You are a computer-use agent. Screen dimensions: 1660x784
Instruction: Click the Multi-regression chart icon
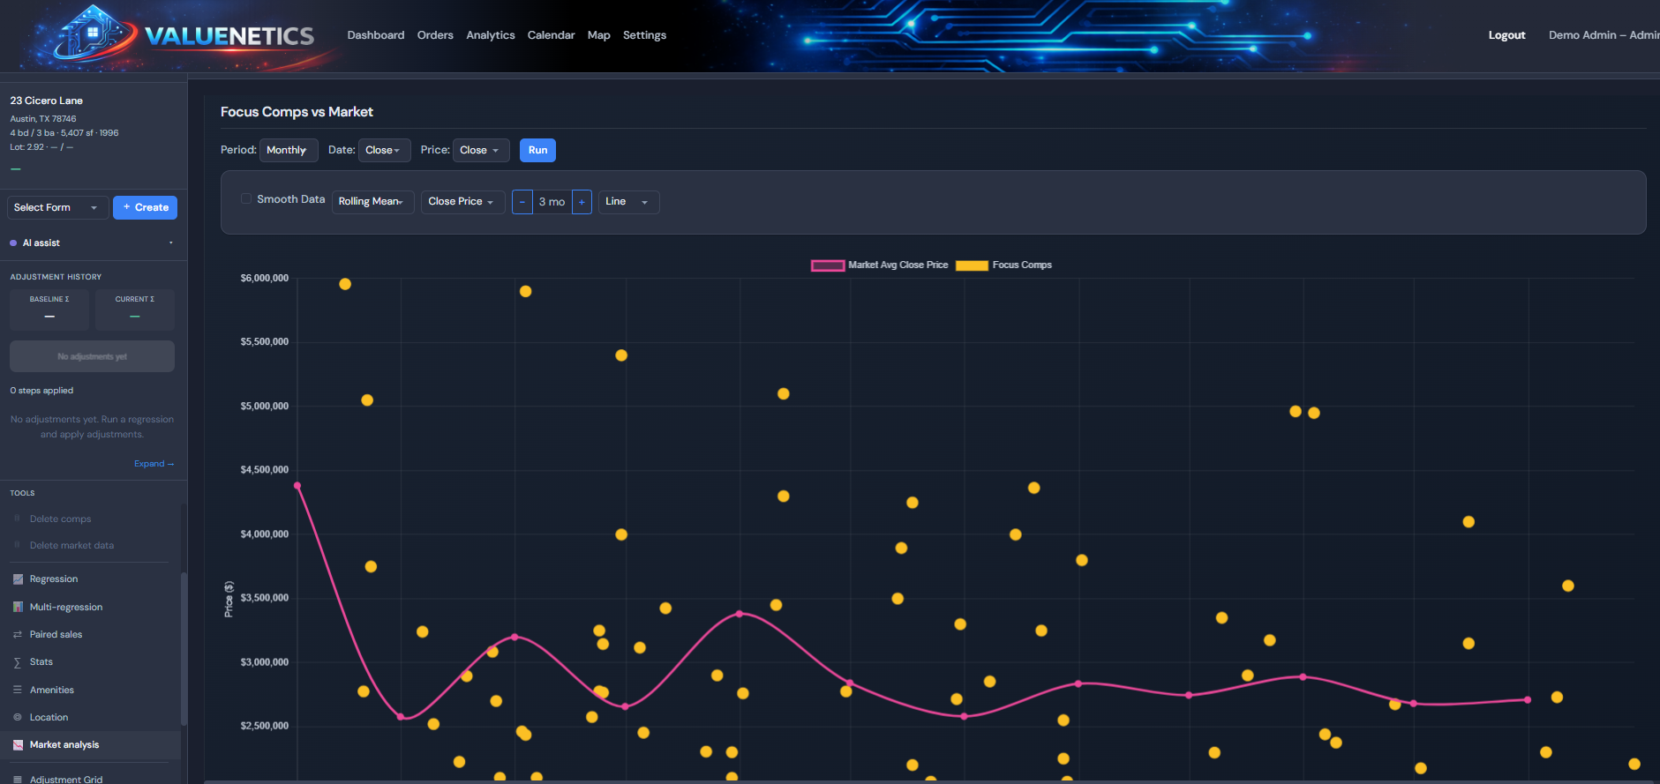[x=18, y=607]
